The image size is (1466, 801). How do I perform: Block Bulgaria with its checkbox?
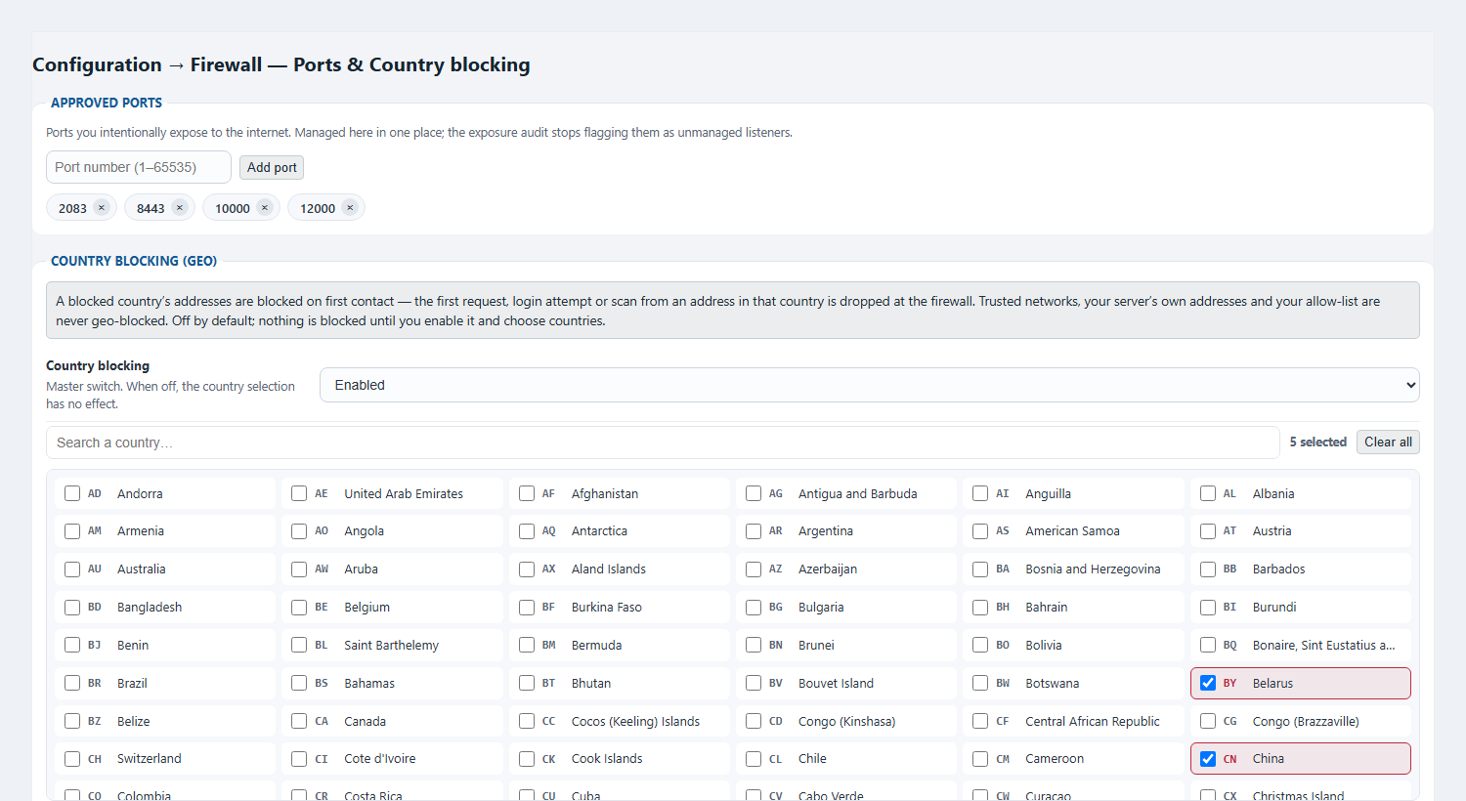pos(754,607)
